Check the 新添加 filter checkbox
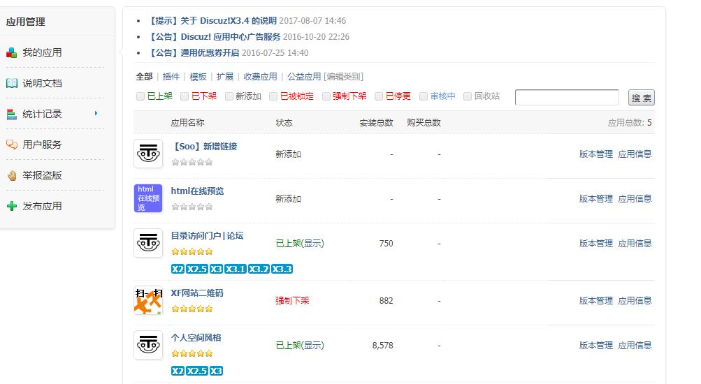The image size is (701, 384). coord(229,96)
